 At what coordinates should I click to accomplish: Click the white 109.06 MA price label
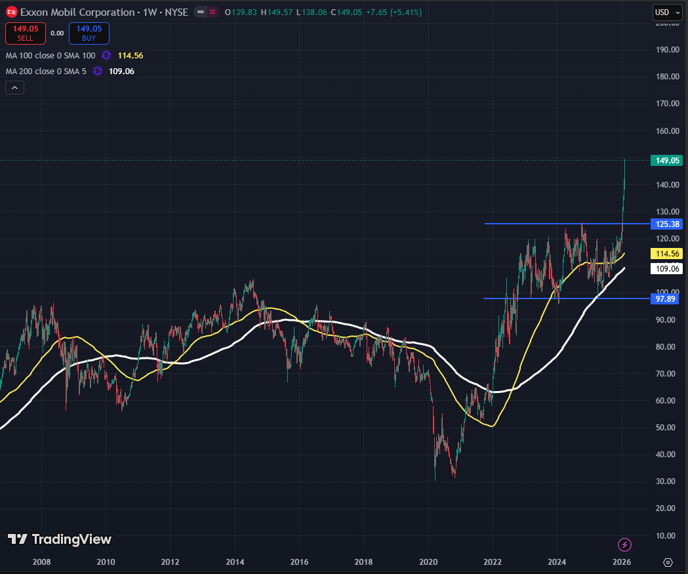[x=667, y=268]
